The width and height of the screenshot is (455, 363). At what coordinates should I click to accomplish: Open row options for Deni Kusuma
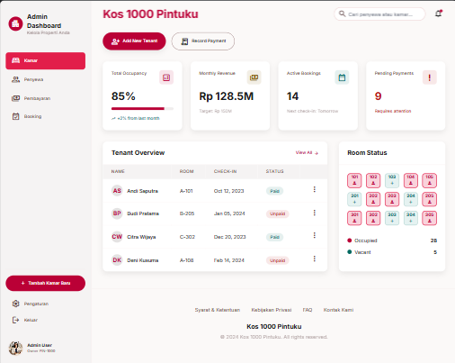pos(315,259)
